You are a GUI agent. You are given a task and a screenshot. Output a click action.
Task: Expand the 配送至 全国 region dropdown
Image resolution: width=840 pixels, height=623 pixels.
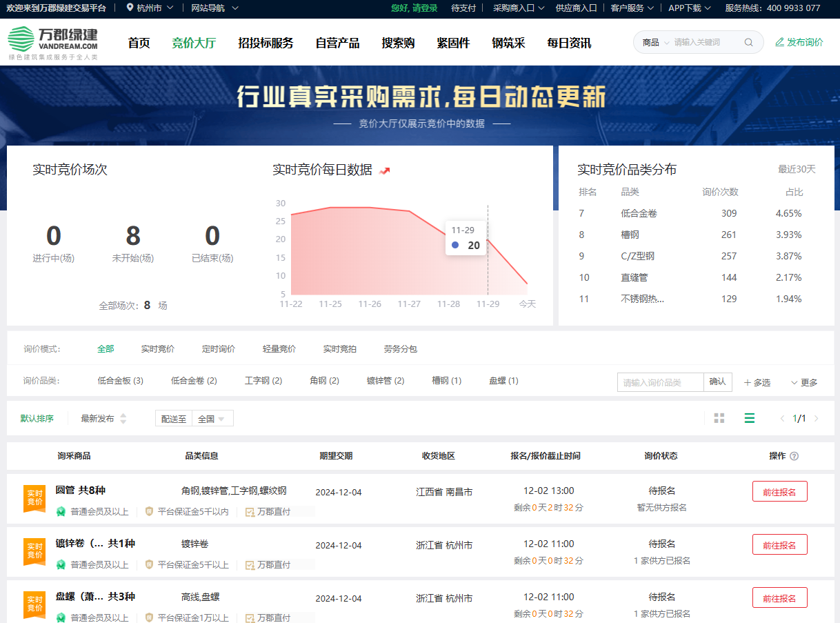pos(212,419)
